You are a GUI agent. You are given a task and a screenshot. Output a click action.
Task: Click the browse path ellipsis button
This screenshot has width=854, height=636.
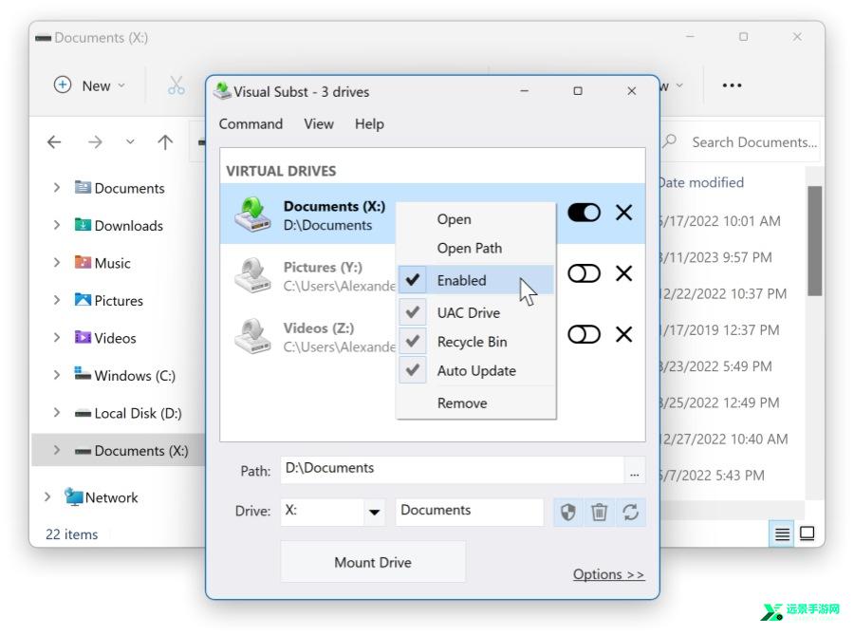coord(635,470)
